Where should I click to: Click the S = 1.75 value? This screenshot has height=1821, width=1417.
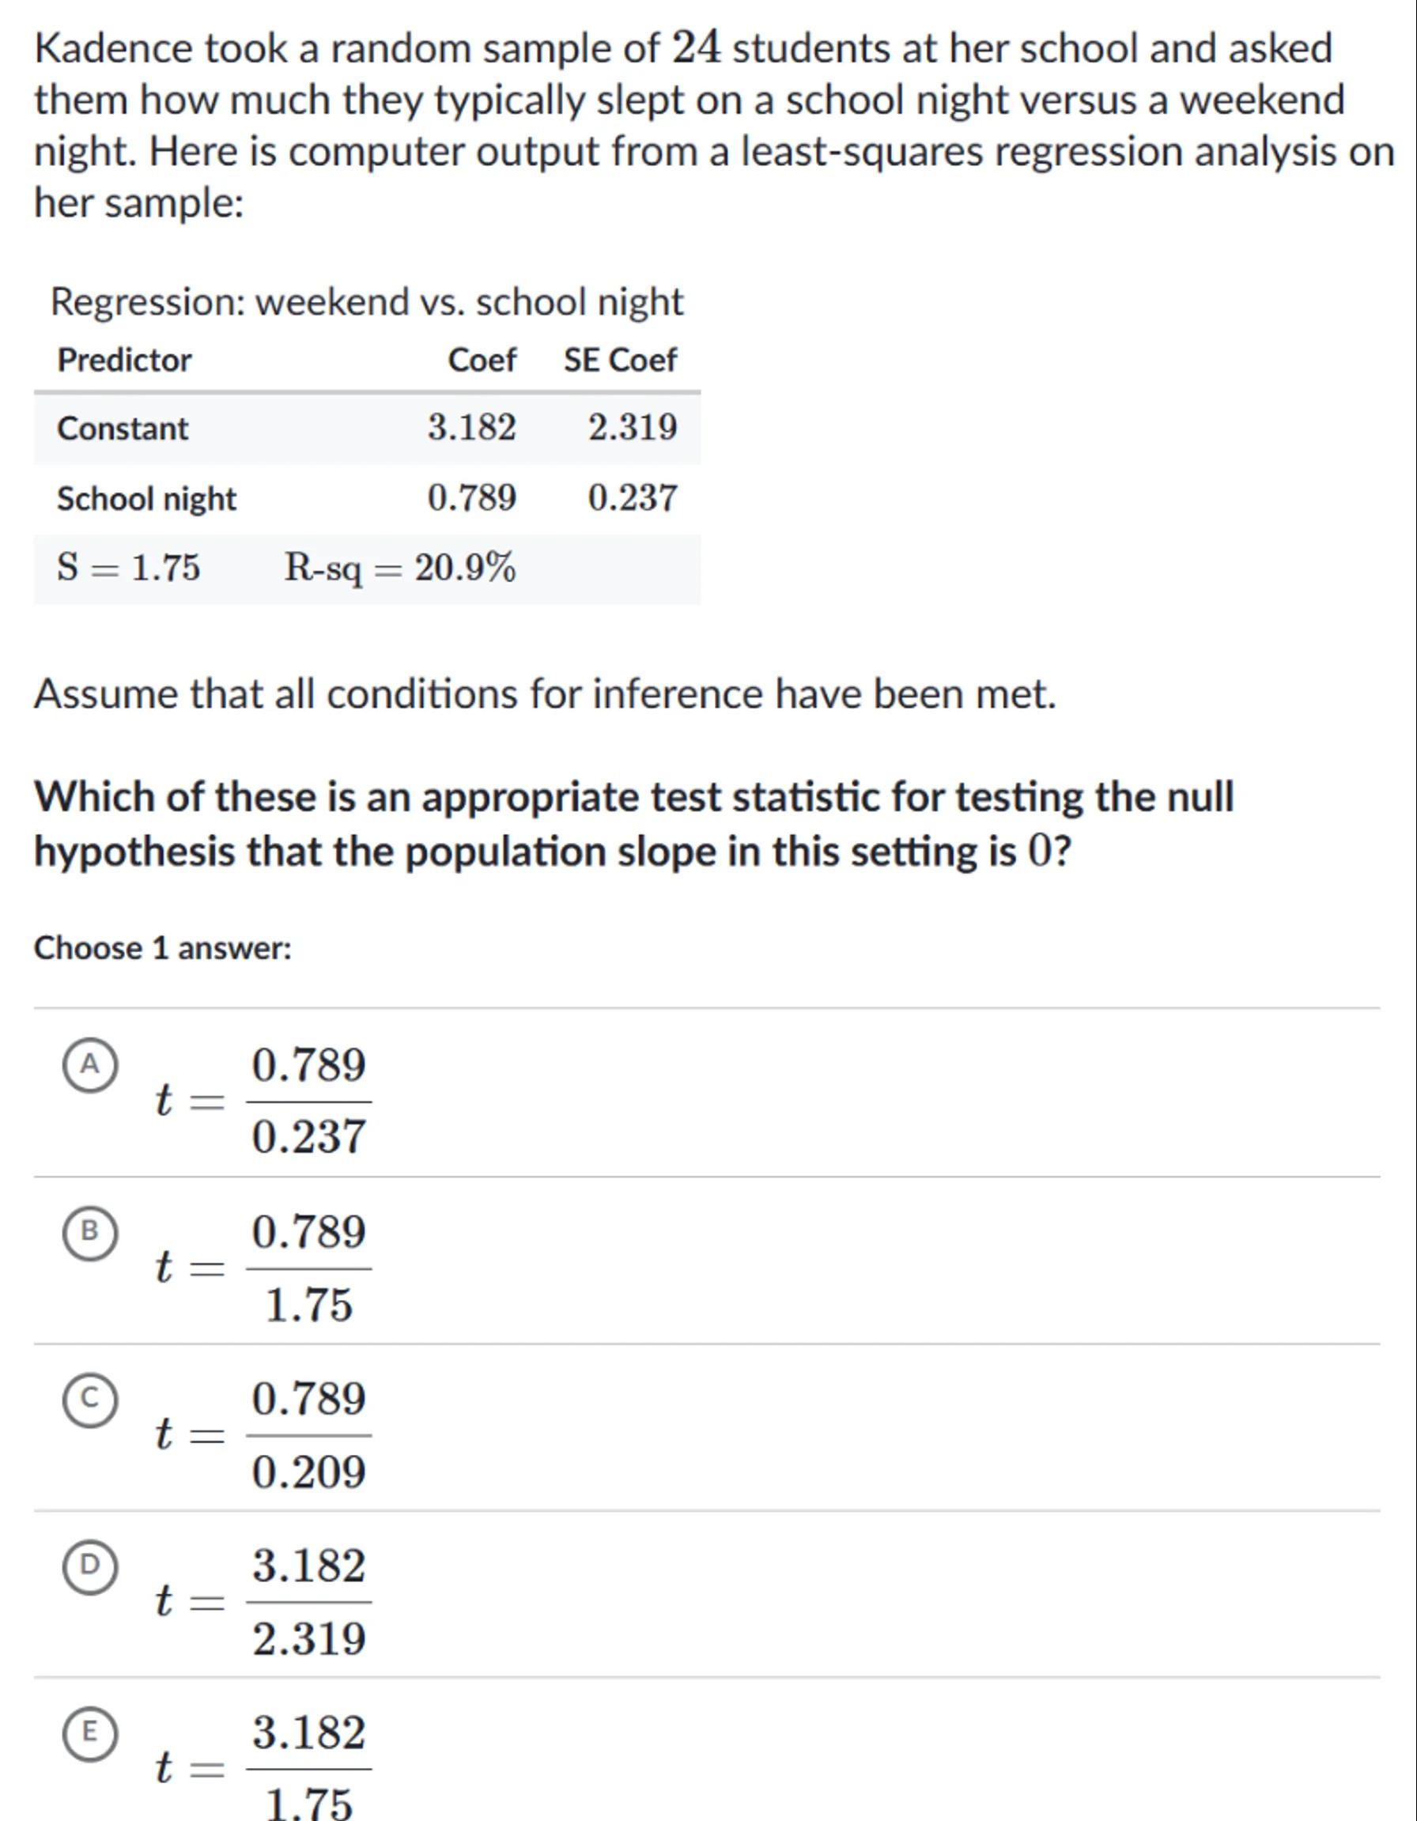(128, 568)
